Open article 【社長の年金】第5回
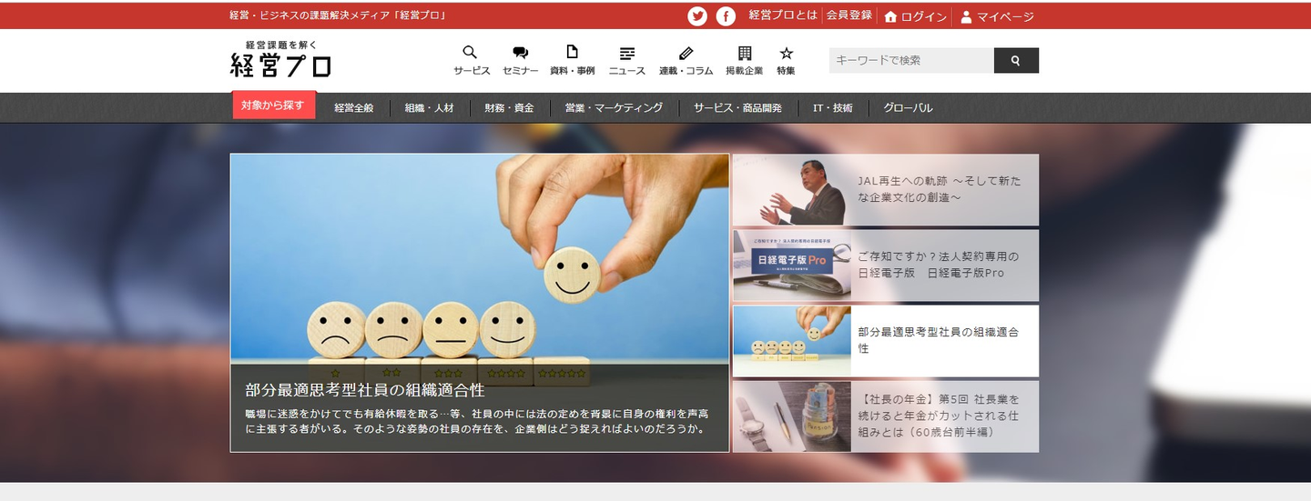This screenshot has width=1311, height=501. tap(939, 416)
